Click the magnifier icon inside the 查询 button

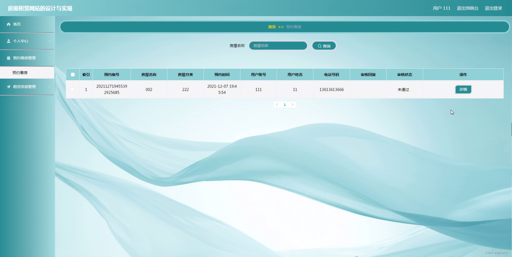[x=319, y=46]
